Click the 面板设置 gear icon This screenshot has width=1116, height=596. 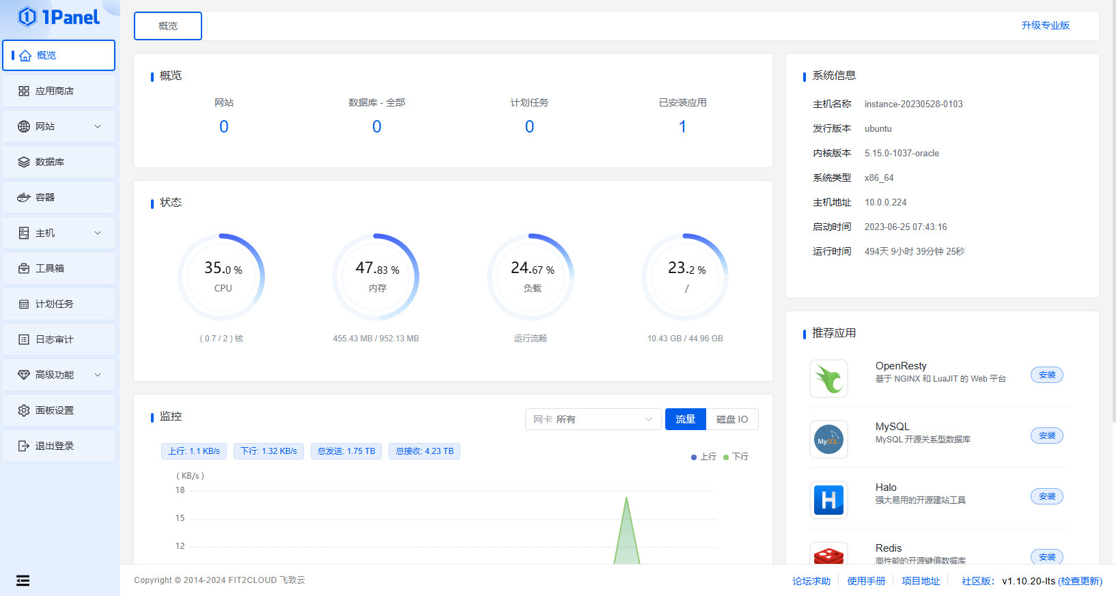(x=24, y=410)
